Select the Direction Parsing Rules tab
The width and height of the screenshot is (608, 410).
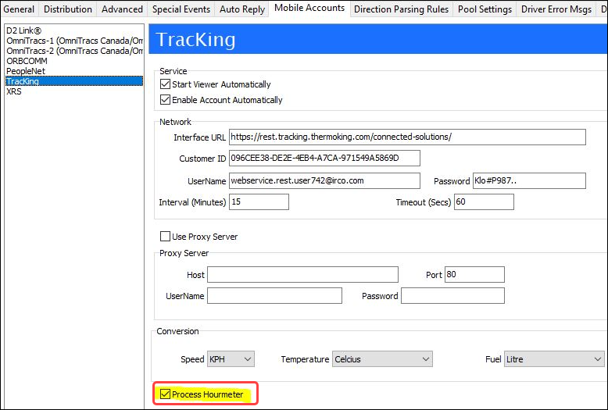[401, 9]
